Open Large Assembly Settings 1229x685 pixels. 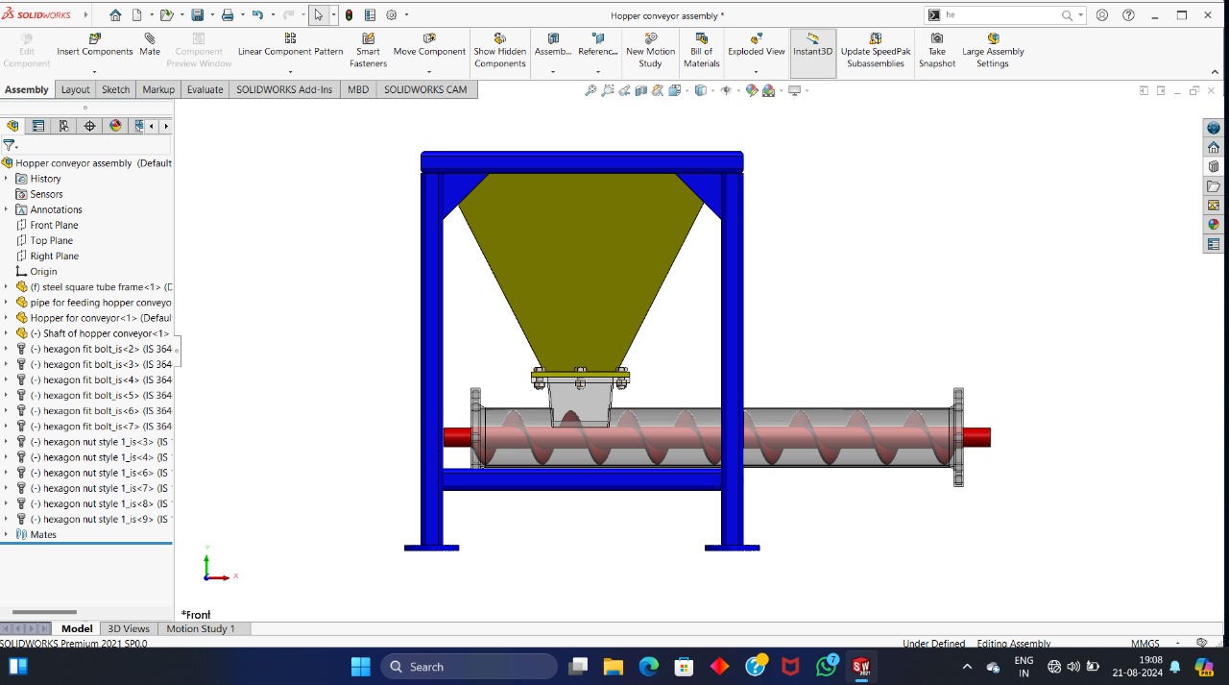993,39
